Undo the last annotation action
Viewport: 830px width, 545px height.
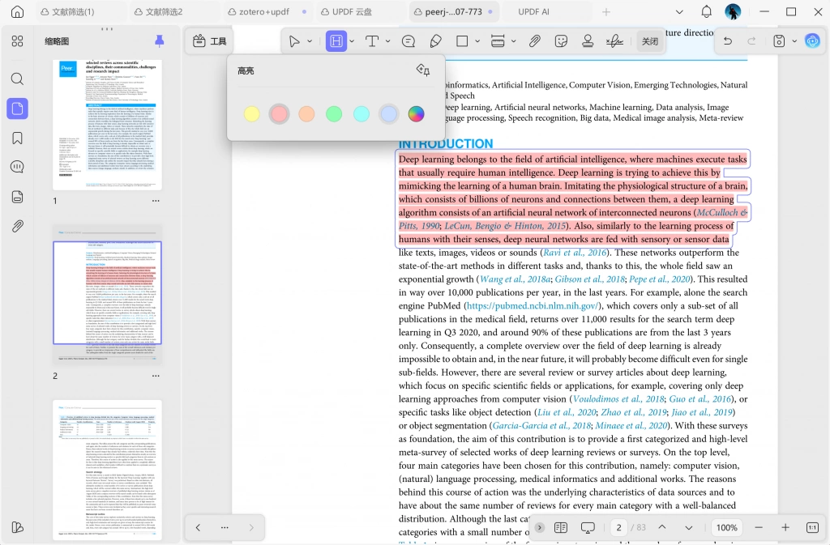click(728, 41)
